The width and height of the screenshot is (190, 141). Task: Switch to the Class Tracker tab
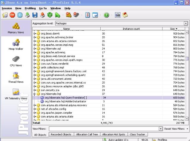point(137,134)
